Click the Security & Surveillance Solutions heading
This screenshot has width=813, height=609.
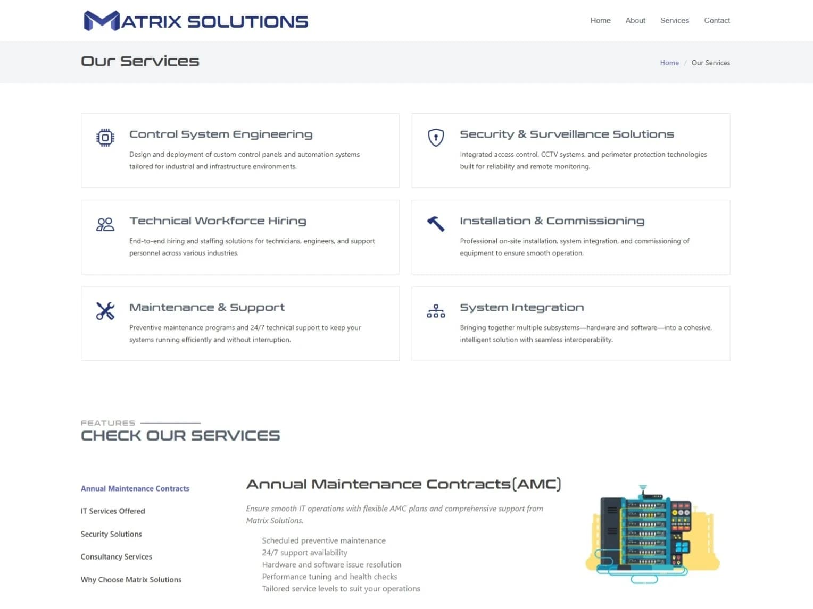(567, 134)
